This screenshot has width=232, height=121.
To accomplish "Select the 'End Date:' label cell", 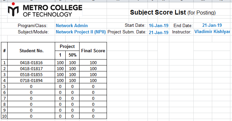I will click(x=183, y=26).
